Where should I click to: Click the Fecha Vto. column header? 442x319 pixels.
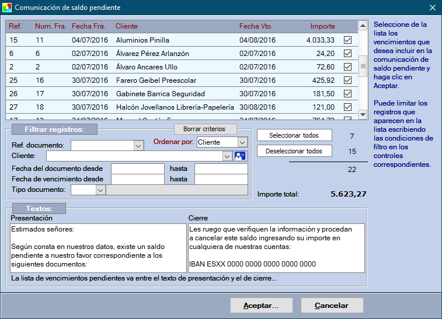click(256, 26)
